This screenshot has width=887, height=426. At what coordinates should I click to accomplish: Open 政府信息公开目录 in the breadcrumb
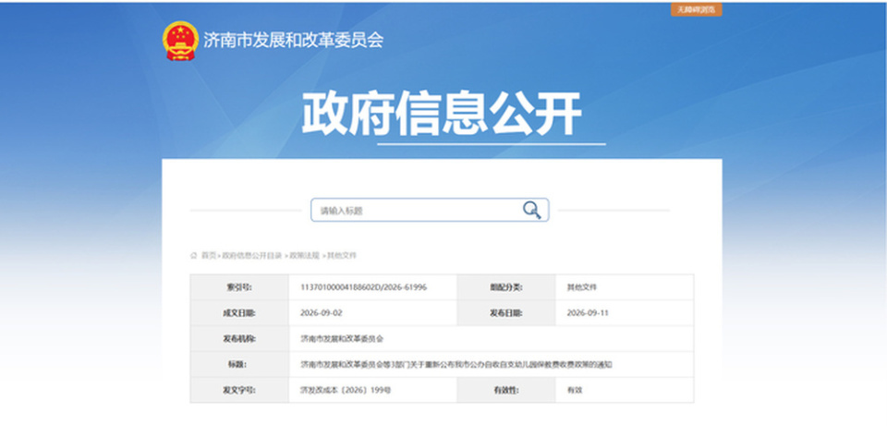click(251, 256)
